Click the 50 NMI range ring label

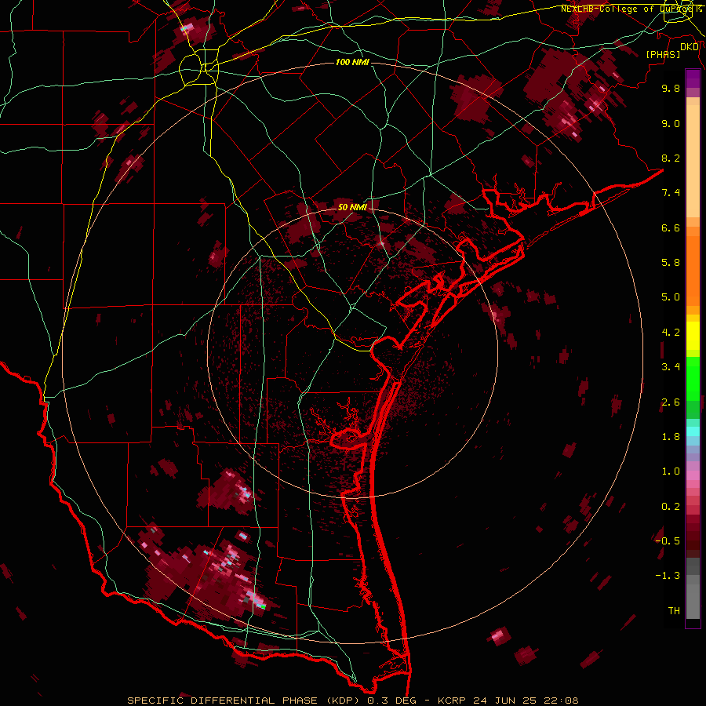352,207
